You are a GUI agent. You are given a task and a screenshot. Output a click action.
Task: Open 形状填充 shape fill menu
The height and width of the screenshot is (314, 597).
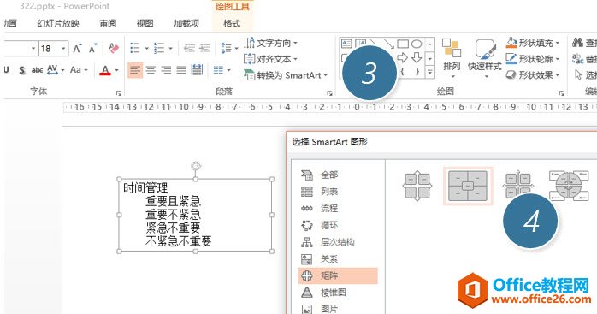click(533, 43)
